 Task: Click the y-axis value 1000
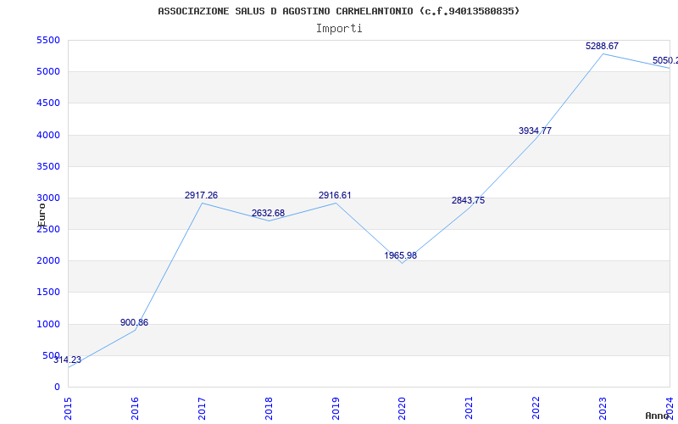[x=48, y=324]
